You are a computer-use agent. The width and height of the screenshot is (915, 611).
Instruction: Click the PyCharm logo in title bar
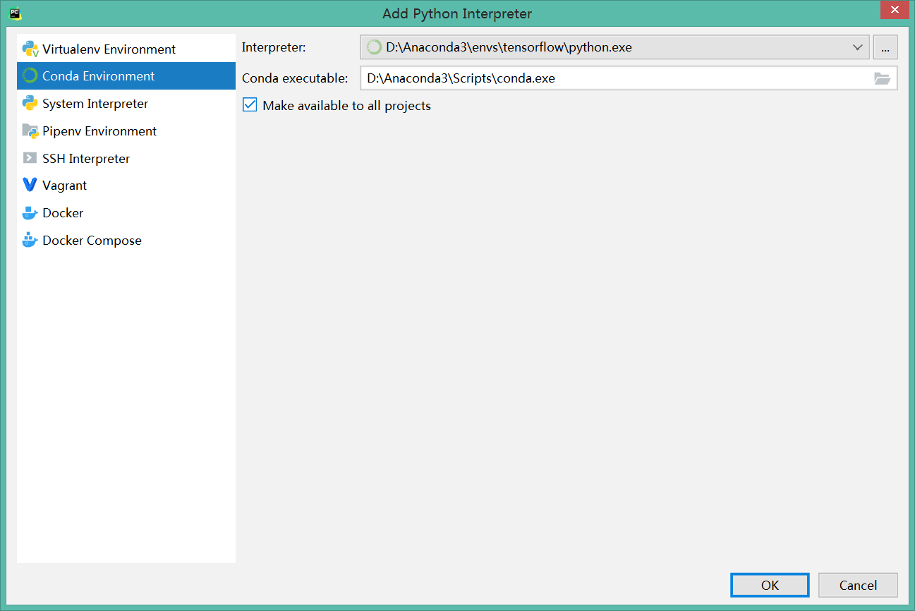click(x=15, y=13)
